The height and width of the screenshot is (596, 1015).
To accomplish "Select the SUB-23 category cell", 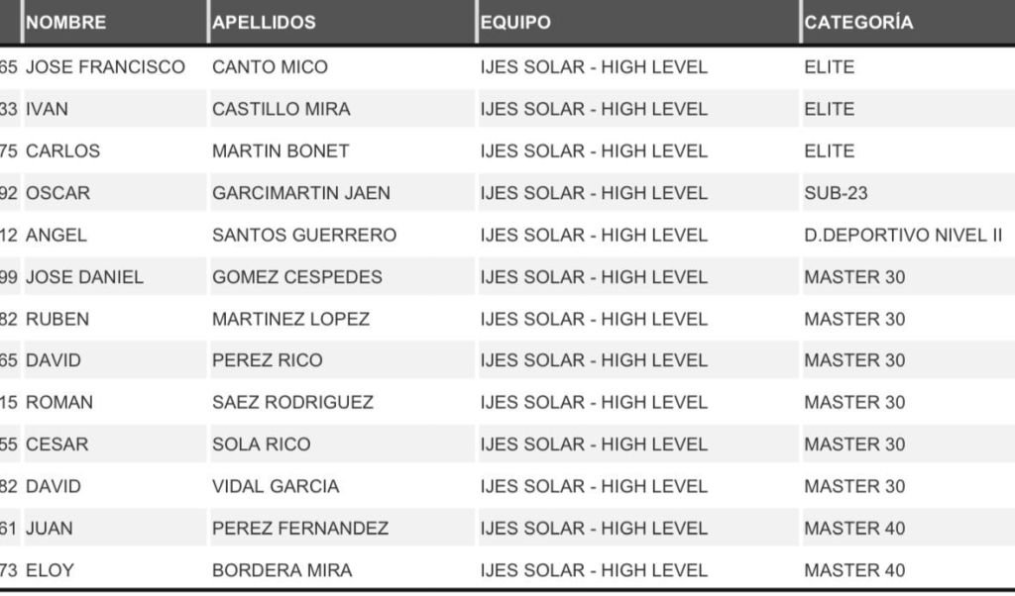I will coord(836,193).
